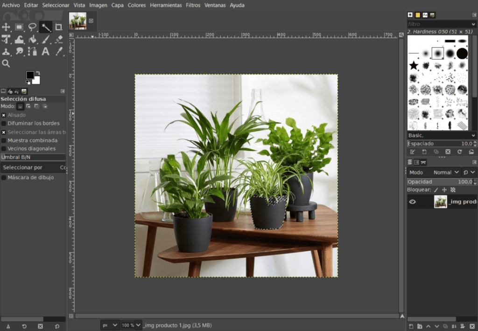Open the px units dropdown in status bar
Image resolution: width=478 pixels, height=331 pixels.
tap(110, 325)
